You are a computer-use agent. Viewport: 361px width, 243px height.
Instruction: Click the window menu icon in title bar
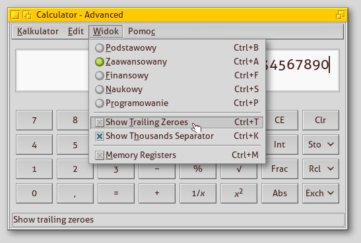pyautogui.click(x=15, y=15)
